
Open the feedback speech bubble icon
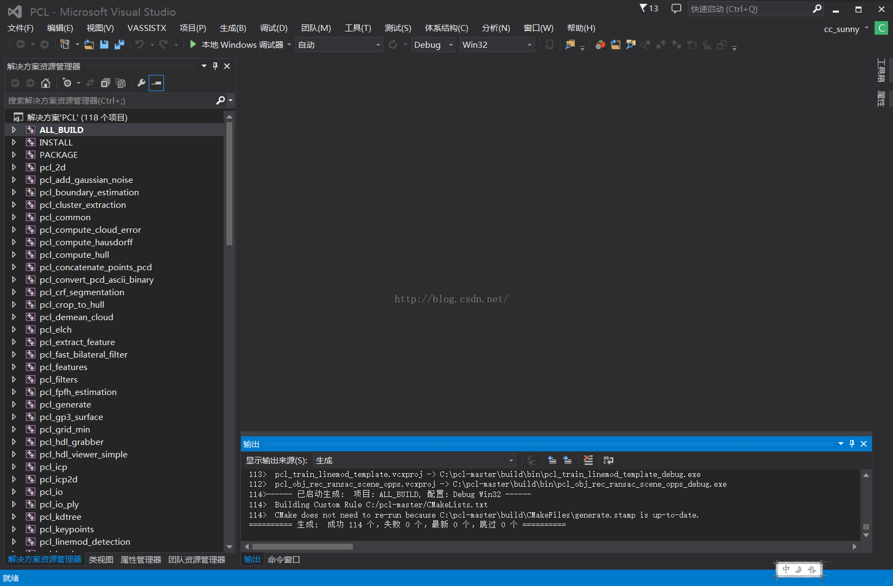tap(676, 9)
